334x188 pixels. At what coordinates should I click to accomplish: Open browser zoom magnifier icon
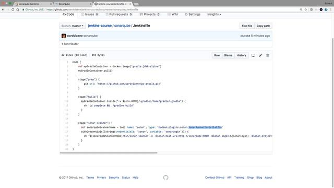pos(301,9)
